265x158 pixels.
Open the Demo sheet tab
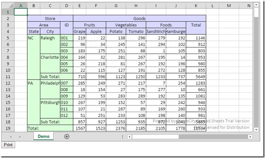[43, 136]
